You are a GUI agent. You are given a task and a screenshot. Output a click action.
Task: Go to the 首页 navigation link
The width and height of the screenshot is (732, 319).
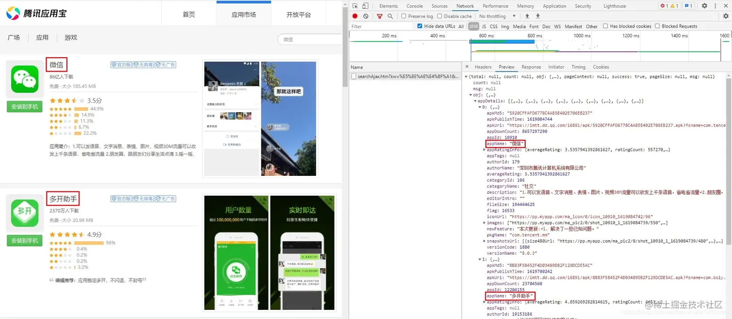pyautogui.click(x=189, y=14)
